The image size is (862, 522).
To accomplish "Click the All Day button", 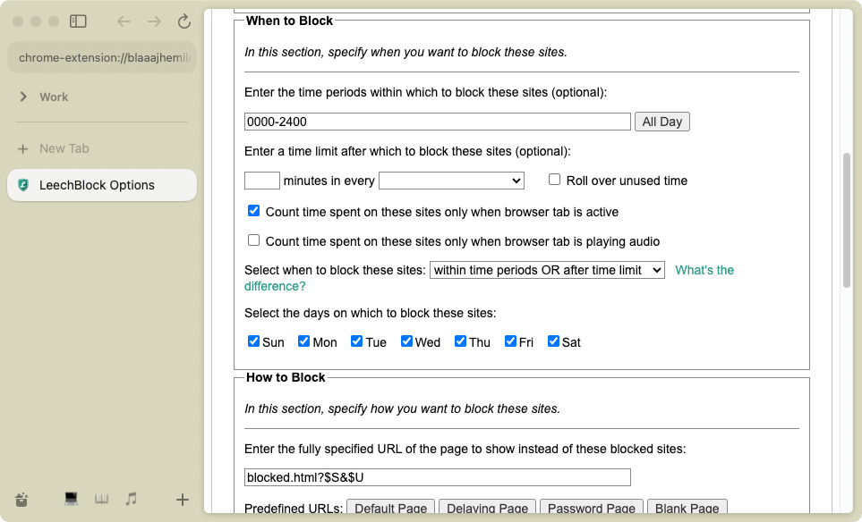I will (x=661, y=122).
